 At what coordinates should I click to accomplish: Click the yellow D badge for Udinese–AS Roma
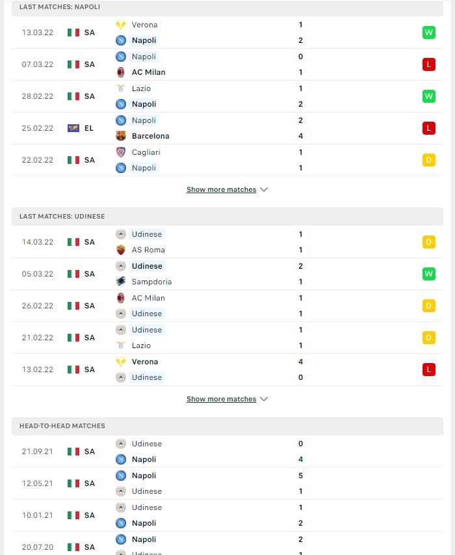(x=429, y=242)
